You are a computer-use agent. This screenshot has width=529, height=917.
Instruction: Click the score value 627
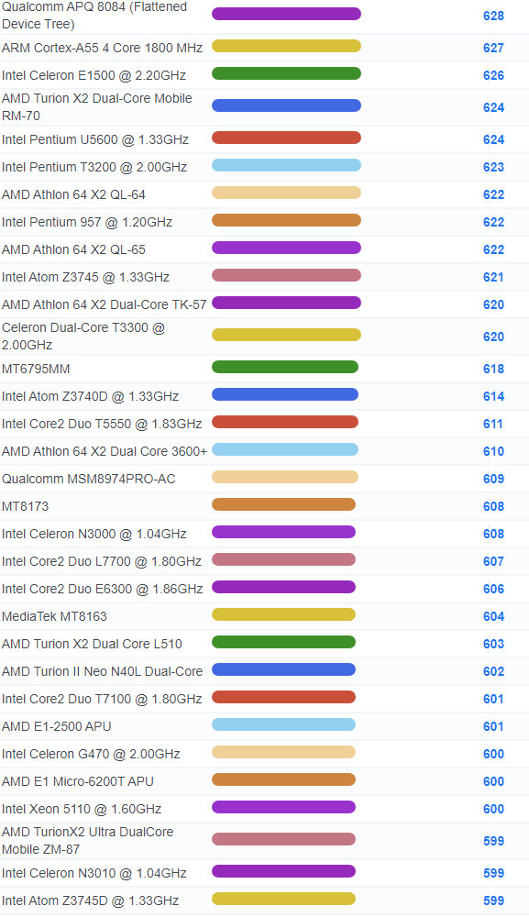493,48
